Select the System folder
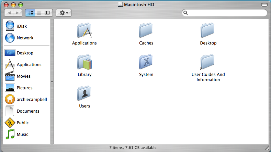The image size is (271, 152). click(146, 62)
